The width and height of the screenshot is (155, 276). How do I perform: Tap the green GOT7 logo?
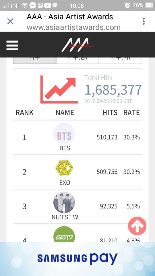pyautogui.click(x=64, y=235)
